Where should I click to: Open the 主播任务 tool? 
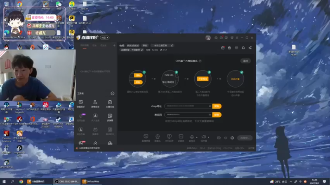[x=110, y=104]
